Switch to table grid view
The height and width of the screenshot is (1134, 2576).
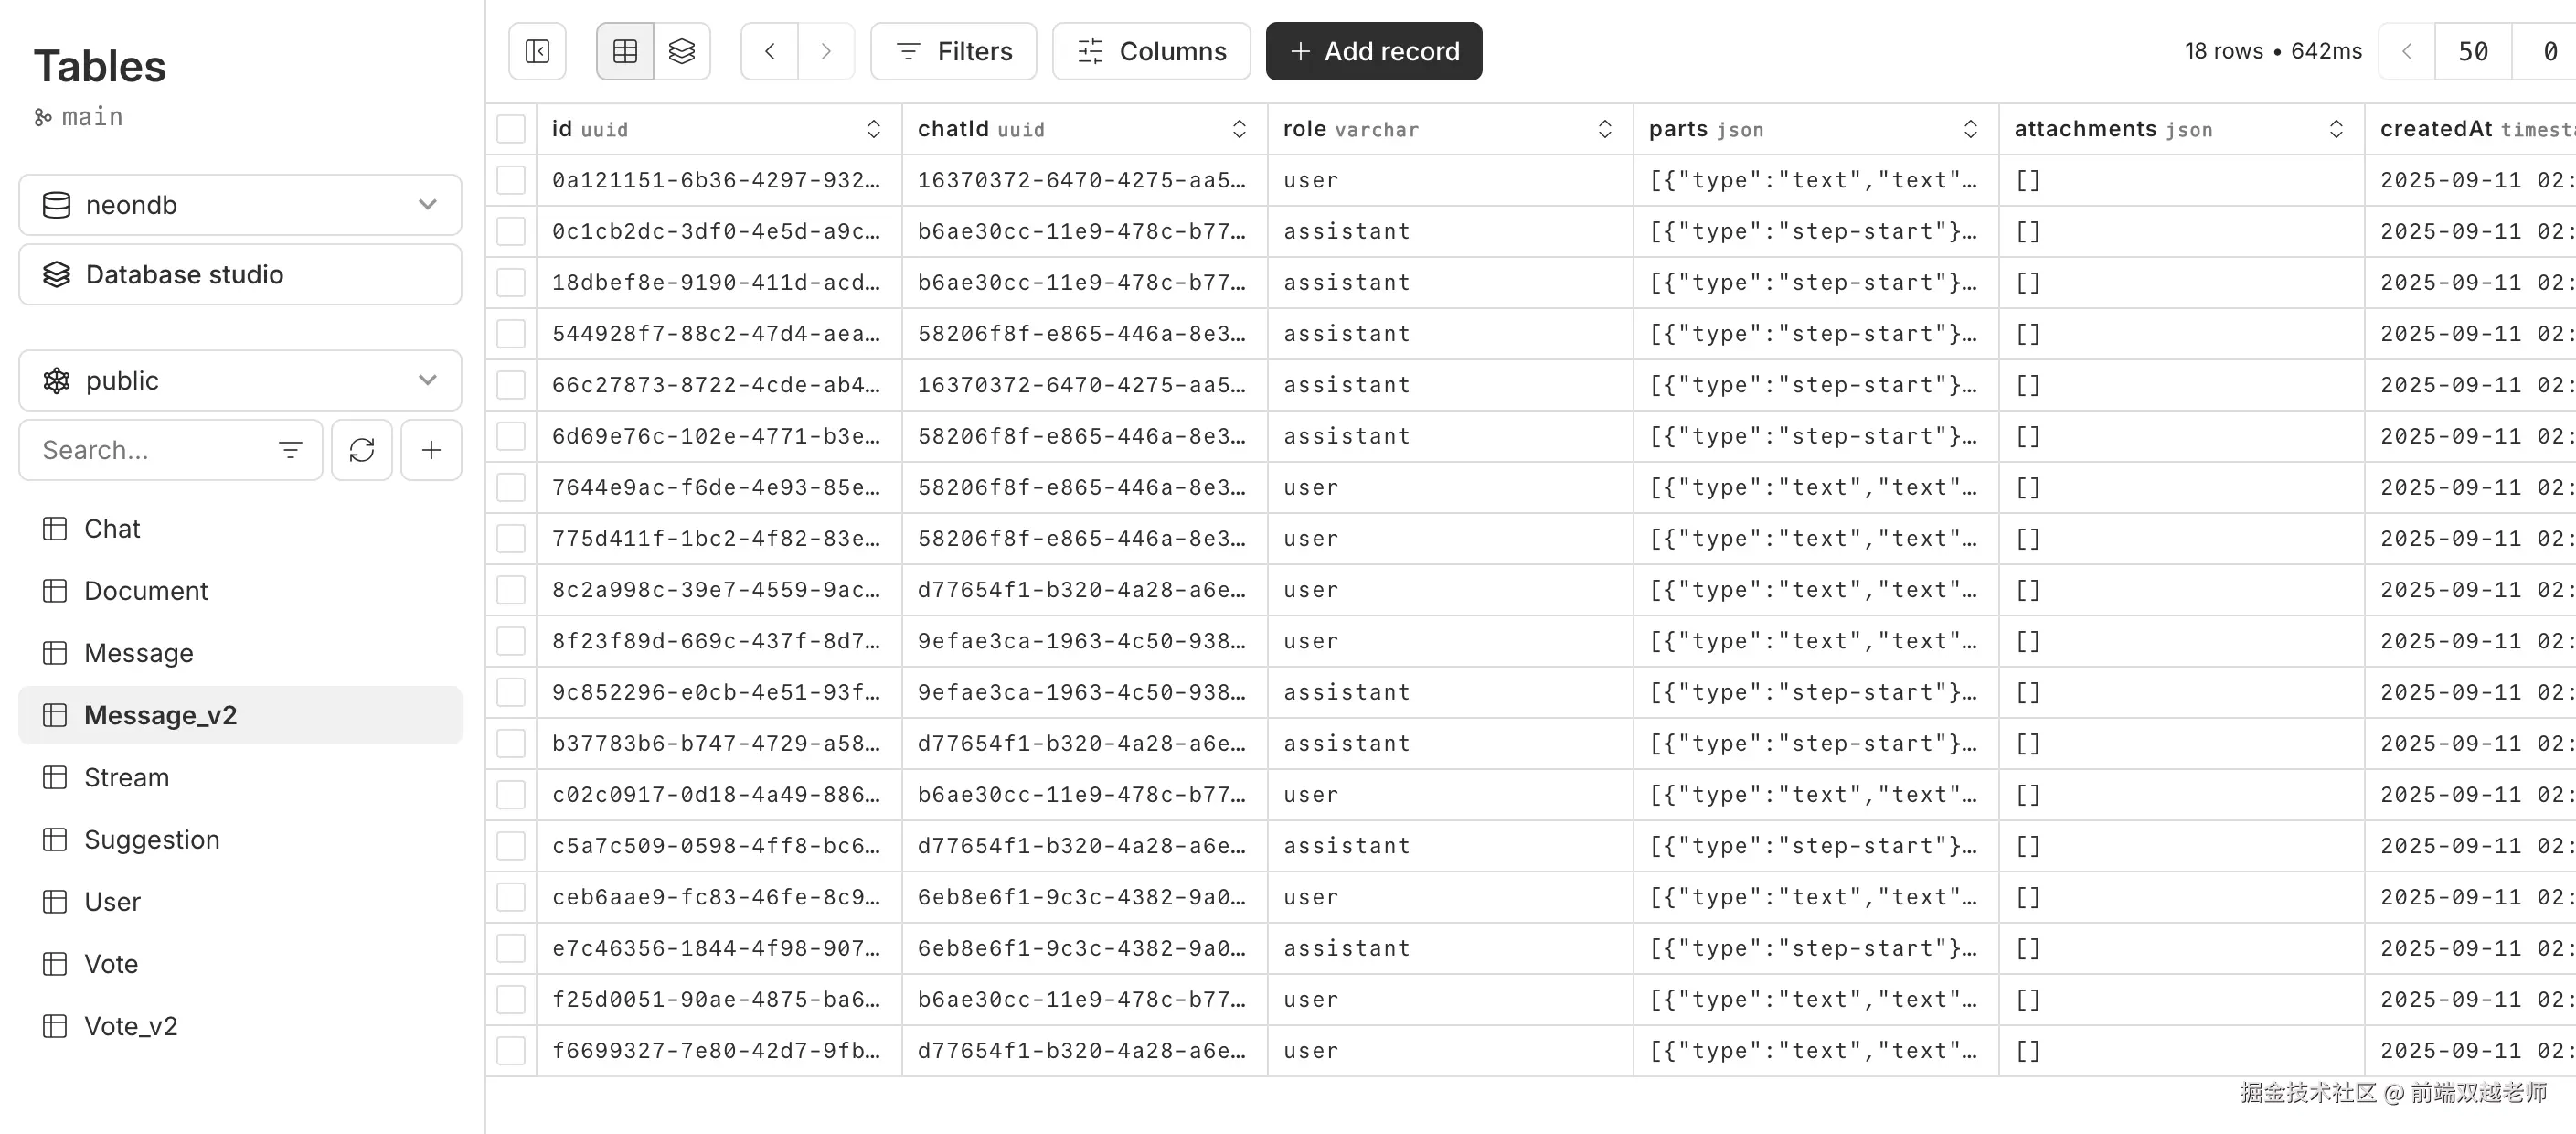click(x=625, y=51)
